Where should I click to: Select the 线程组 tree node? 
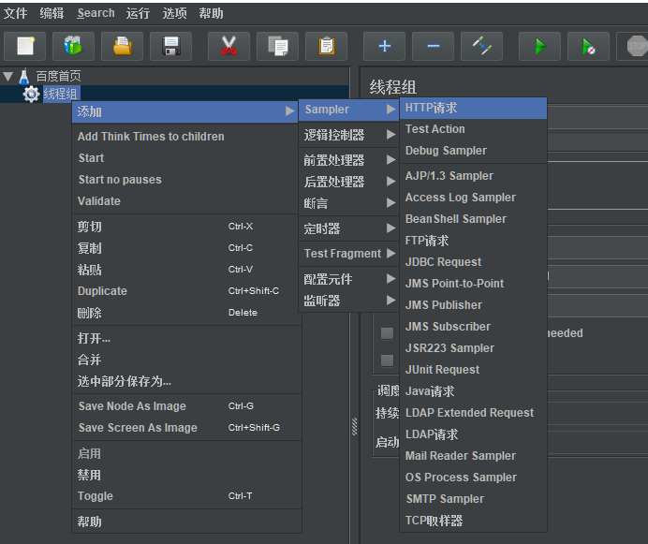click(x=61, y=94)
